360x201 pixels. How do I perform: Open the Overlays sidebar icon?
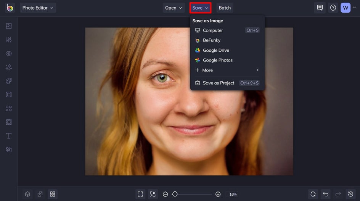point(9,122)
